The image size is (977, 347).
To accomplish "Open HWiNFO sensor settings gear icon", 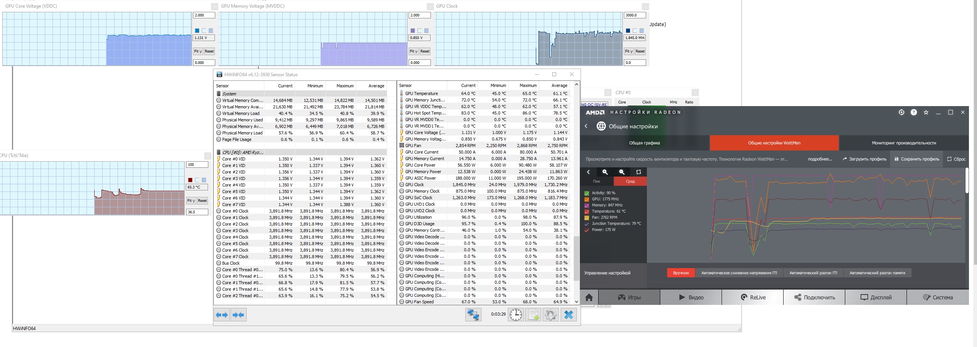I will (551, 315).
